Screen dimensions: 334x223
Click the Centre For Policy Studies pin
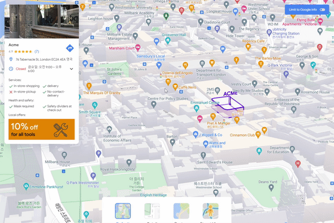154,104
